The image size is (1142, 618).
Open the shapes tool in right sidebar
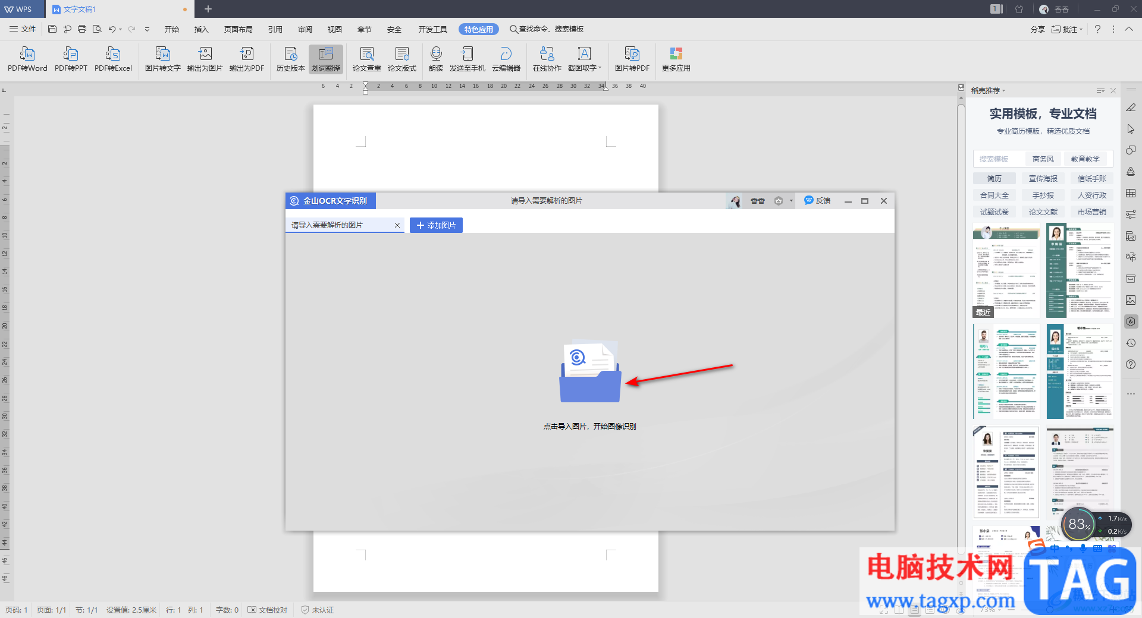[x=1131, y=150]
